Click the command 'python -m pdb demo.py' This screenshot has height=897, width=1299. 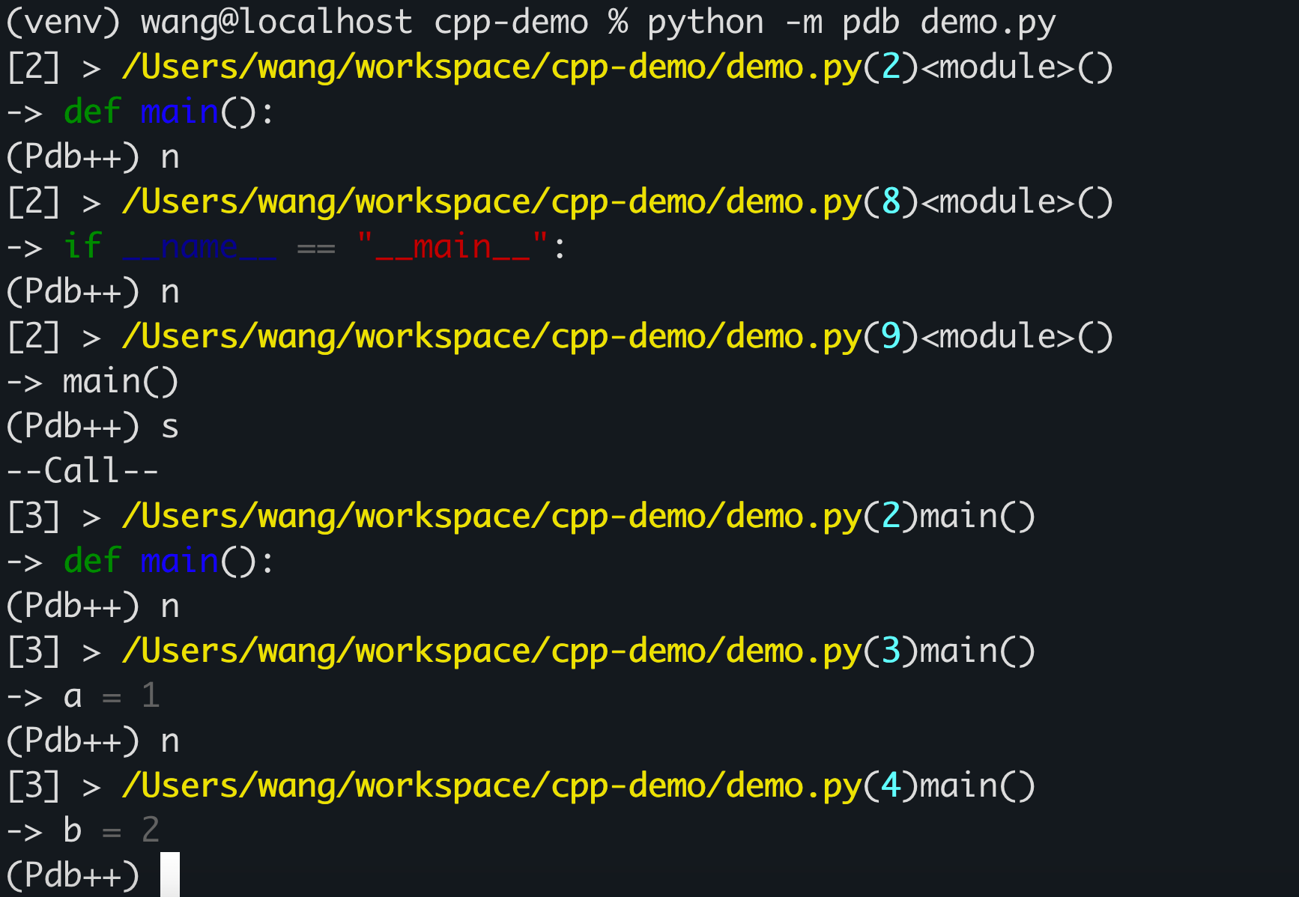pos(852,22)
